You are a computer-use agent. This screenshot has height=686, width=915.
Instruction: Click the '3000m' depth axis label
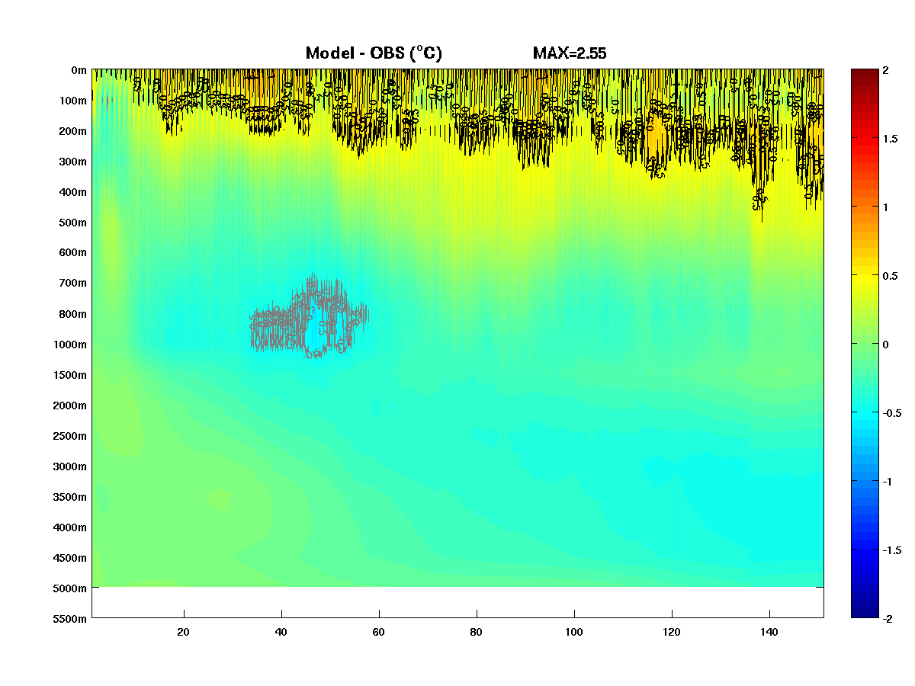[x=70, y=466]
